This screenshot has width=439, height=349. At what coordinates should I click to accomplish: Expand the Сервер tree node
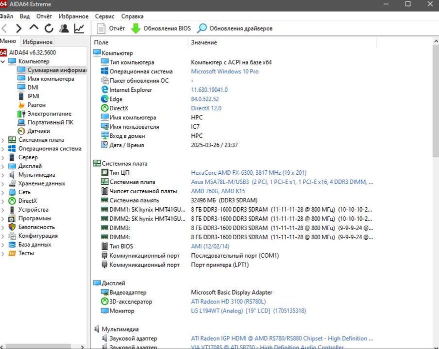click(3, 157)
